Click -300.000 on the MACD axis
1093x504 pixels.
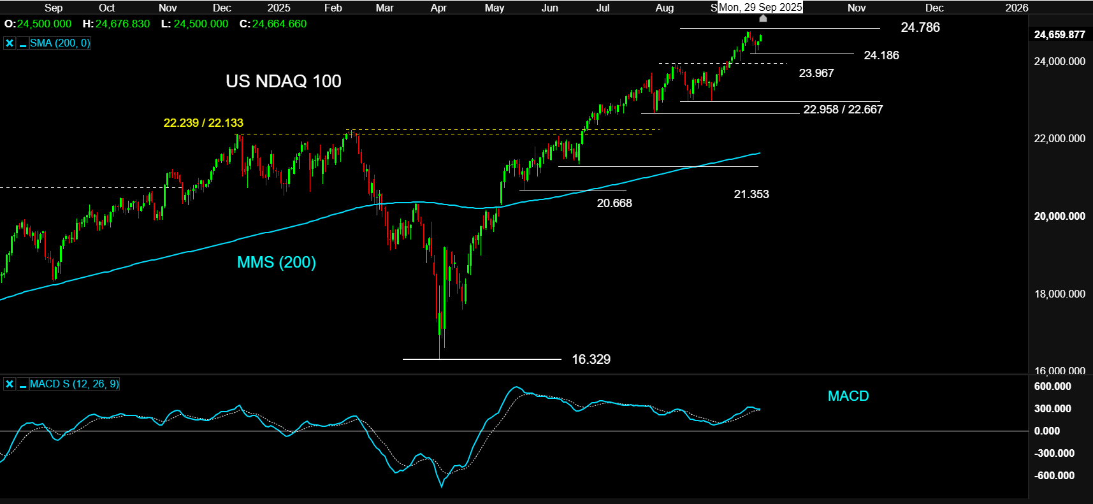[1055, 453]
